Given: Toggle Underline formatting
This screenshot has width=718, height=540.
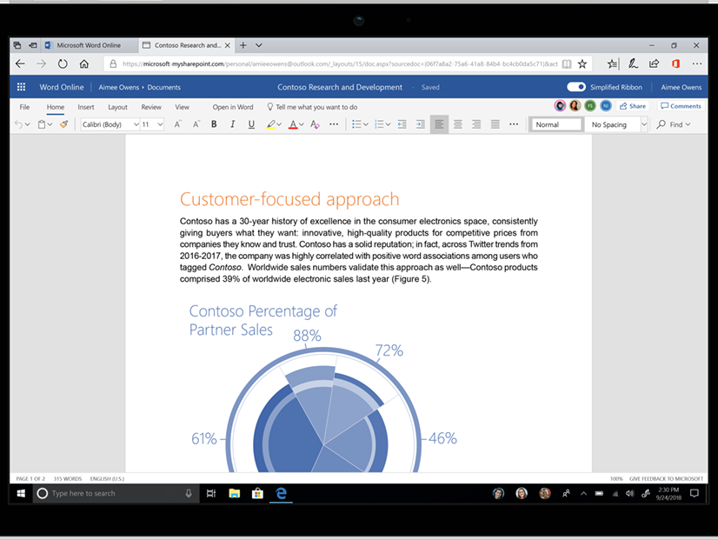Looking at the screenshot, I should [x=251, y=124].
